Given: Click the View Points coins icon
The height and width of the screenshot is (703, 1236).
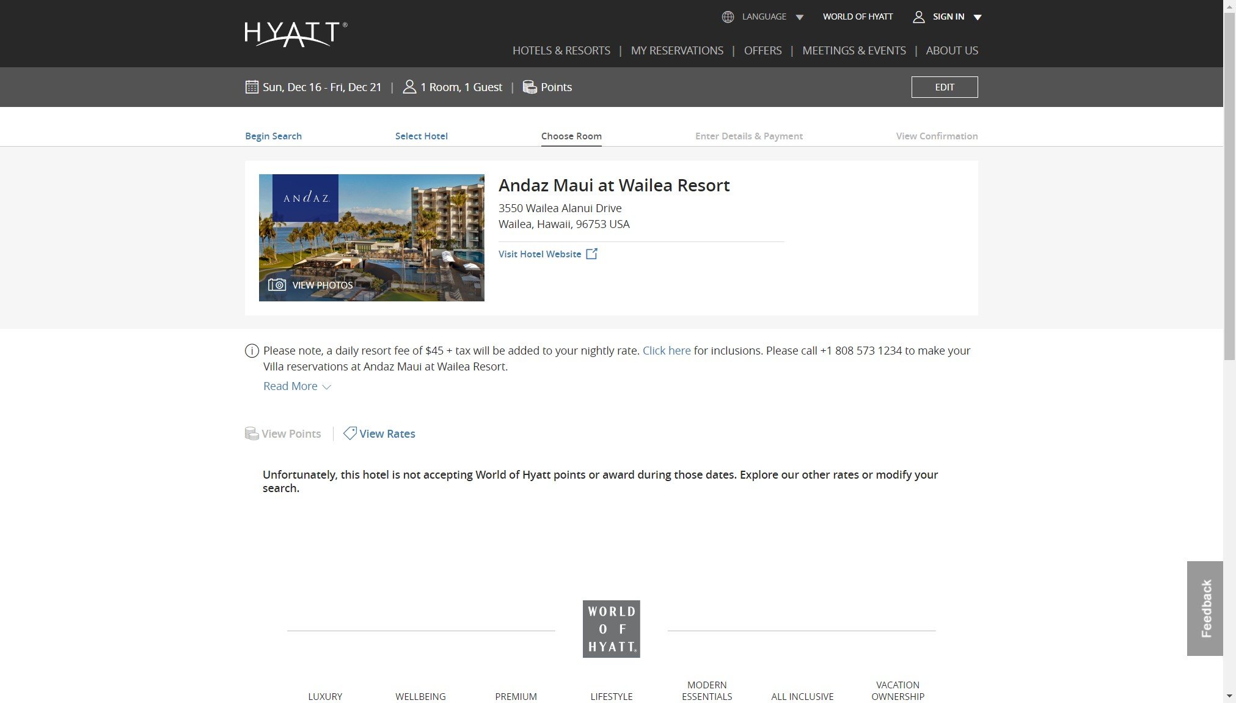Looking at the screenshot, I should pos(252,433).
